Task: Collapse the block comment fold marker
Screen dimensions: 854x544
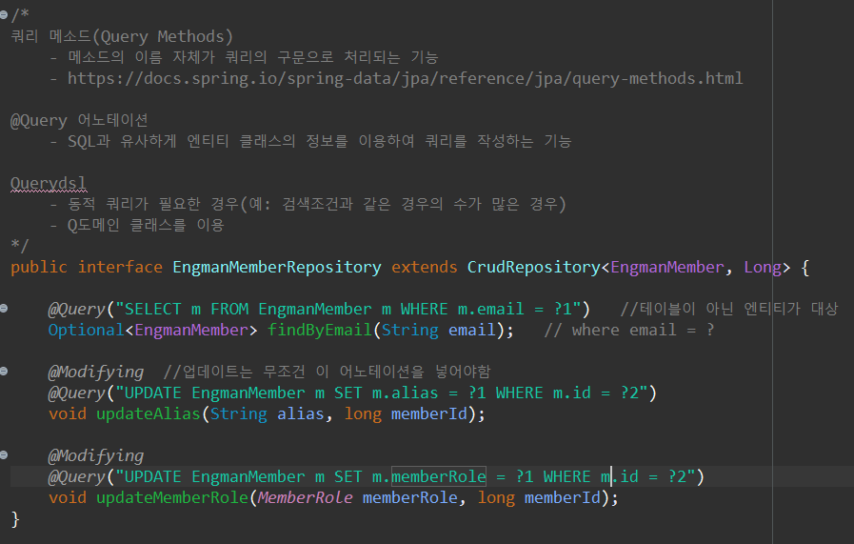Action: [x=4, y=15]
